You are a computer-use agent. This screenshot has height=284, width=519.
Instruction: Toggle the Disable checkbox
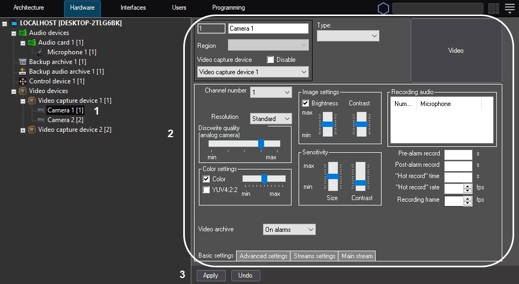[x=271, y=60]
